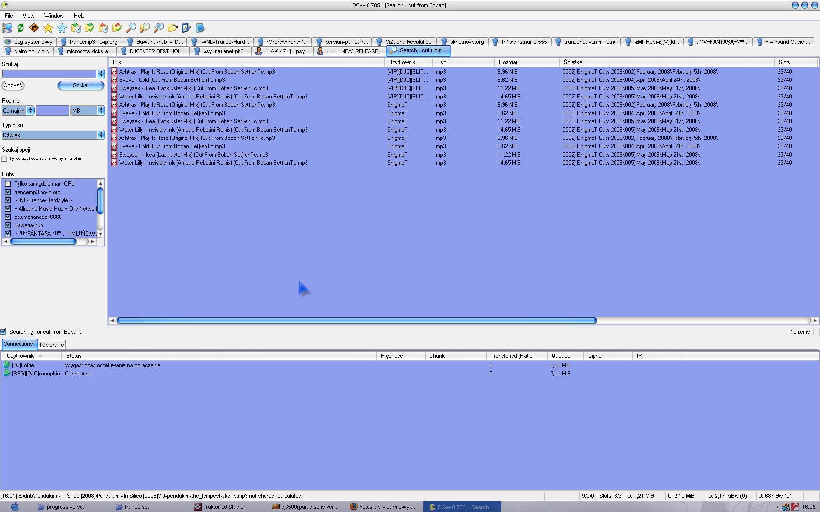Click the green Reconnect arrows toolbar icon
This screenshot has width=820, height=512.
pyautogui.click(x=20, y=28)
